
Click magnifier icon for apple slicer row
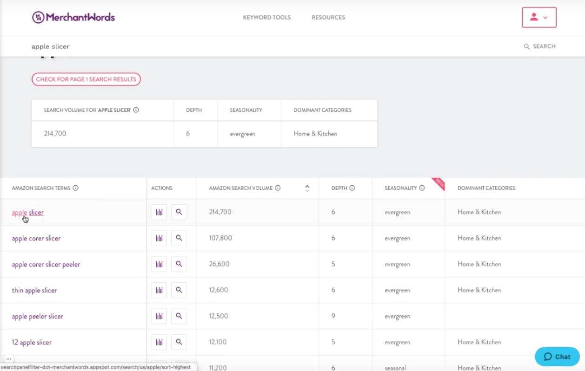click(179, 212)
